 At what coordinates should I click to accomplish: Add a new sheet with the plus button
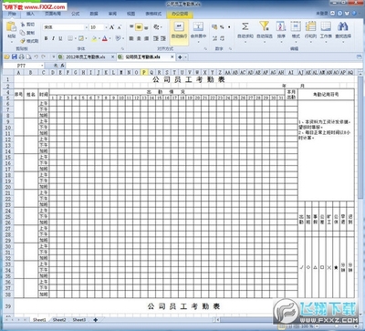96,320
